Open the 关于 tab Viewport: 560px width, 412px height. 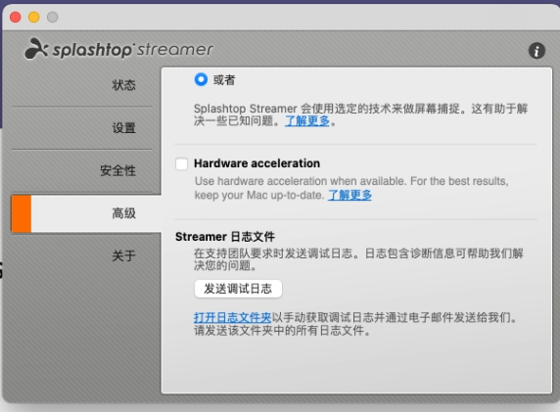(123, 255)
